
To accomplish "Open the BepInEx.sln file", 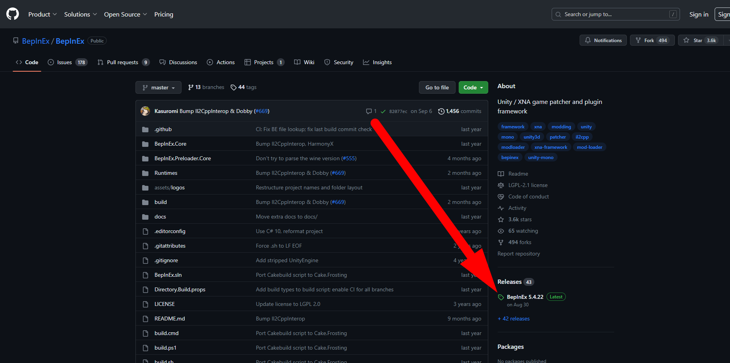I will tap(168, 275).
